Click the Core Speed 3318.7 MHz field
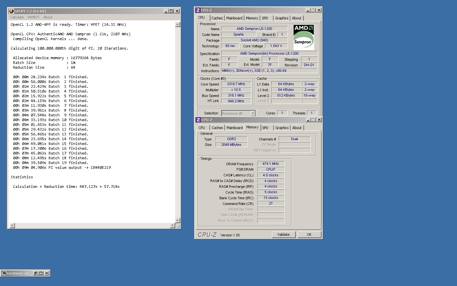The width and height of the screenshot is (457, 286). 236,84
